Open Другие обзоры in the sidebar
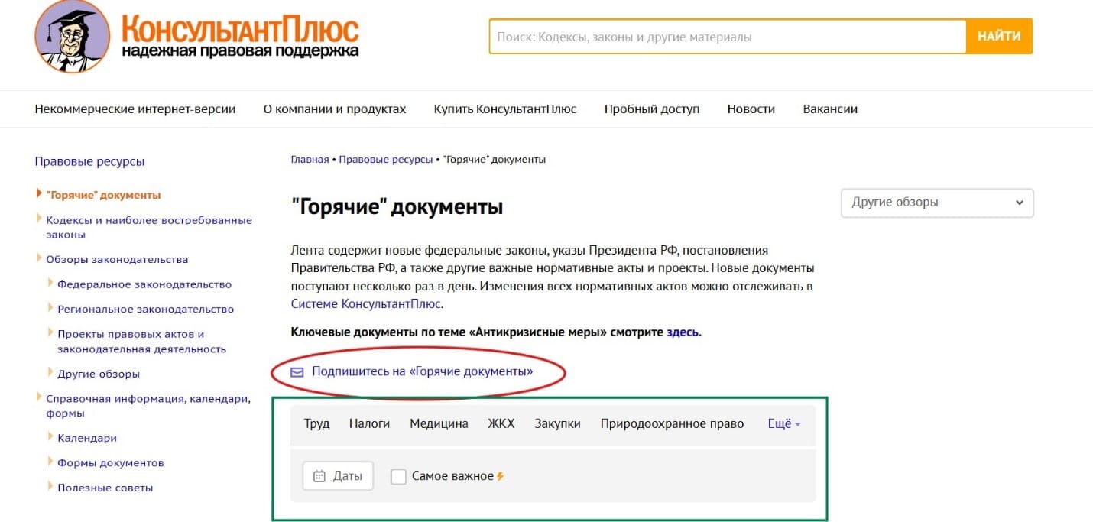Viewport: 1093px width, 522px height. pos(99,374)
